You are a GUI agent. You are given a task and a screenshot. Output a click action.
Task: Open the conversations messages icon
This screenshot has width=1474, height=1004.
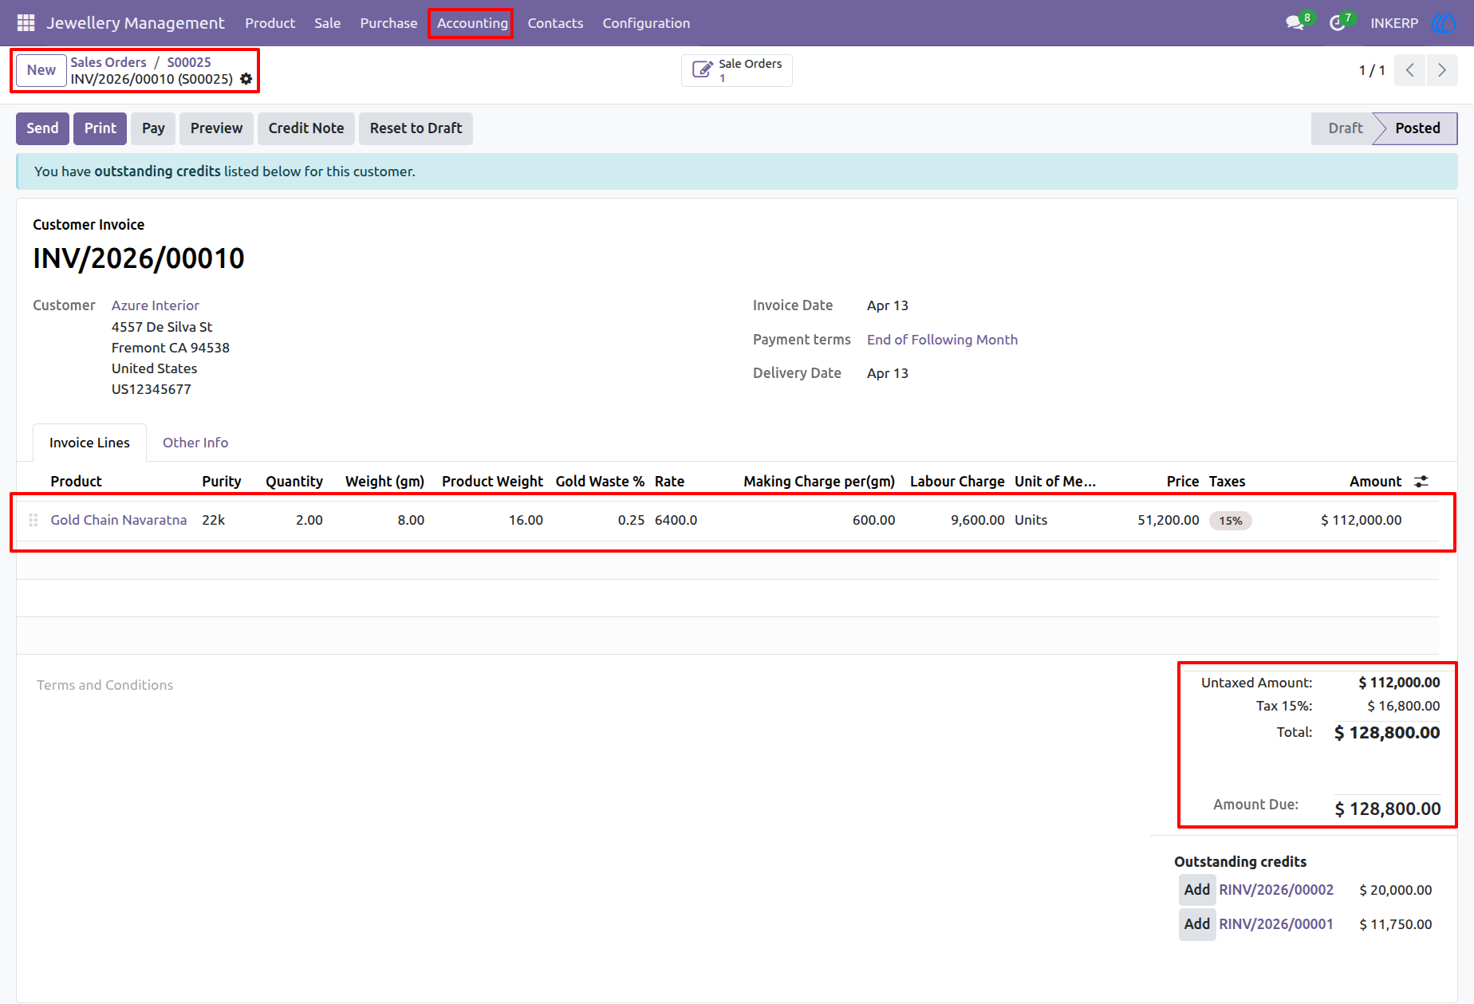pos(1295,23)
